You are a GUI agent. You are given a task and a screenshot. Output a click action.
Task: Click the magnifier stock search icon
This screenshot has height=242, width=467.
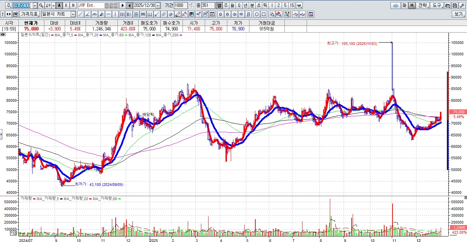click(x=41, y=6)
